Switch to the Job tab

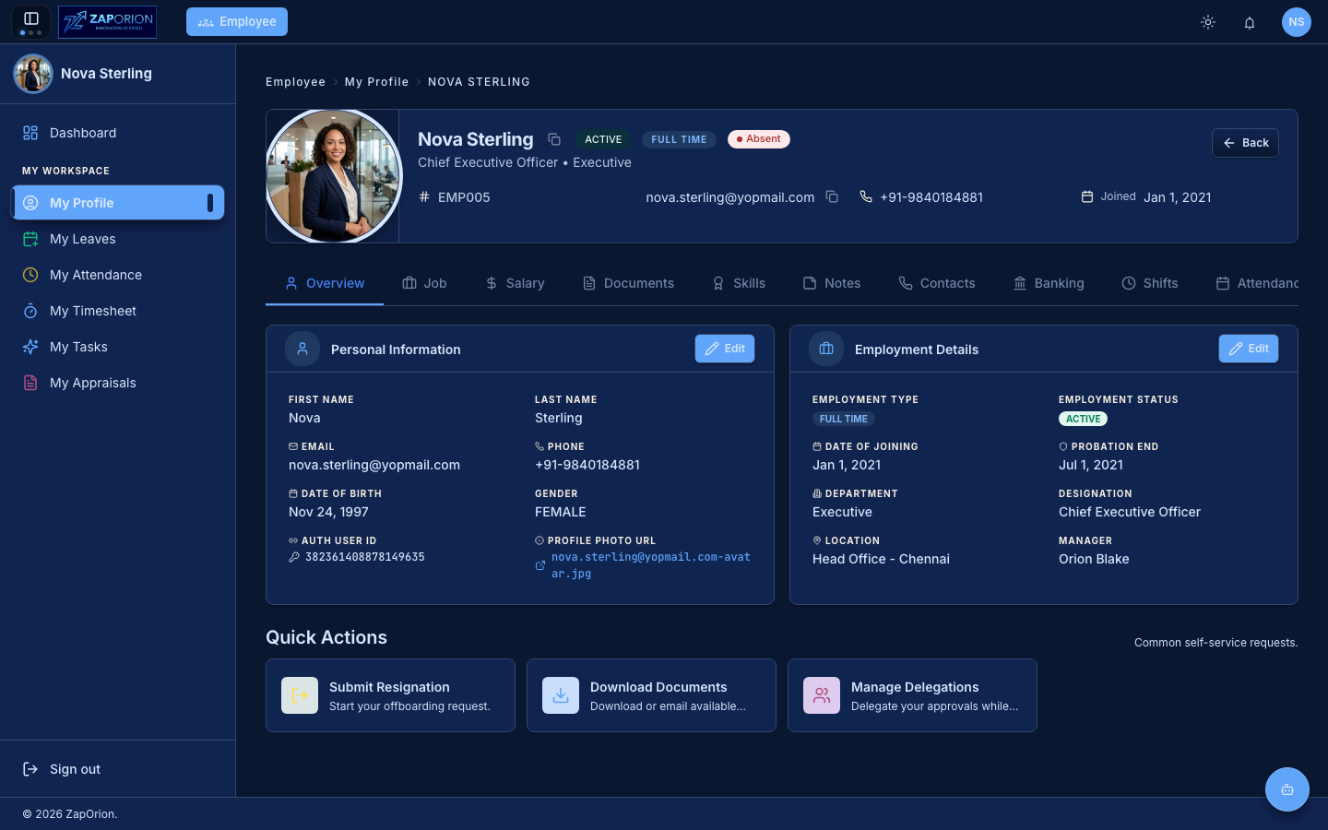click(424, 283)
